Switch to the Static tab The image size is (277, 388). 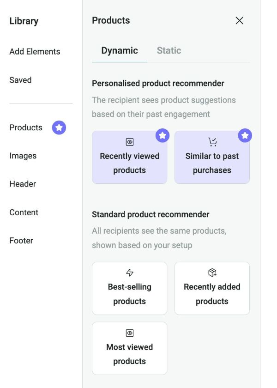(169, 50)
